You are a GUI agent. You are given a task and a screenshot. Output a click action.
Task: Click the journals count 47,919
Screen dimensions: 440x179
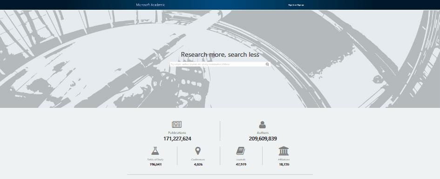point(241,165)
